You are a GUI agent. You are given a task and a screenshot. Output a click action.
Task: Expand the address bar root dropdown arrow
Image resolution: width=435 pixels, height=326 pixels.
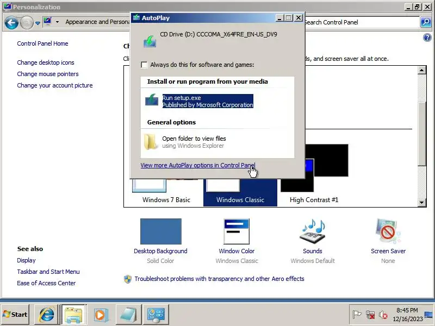57,22
